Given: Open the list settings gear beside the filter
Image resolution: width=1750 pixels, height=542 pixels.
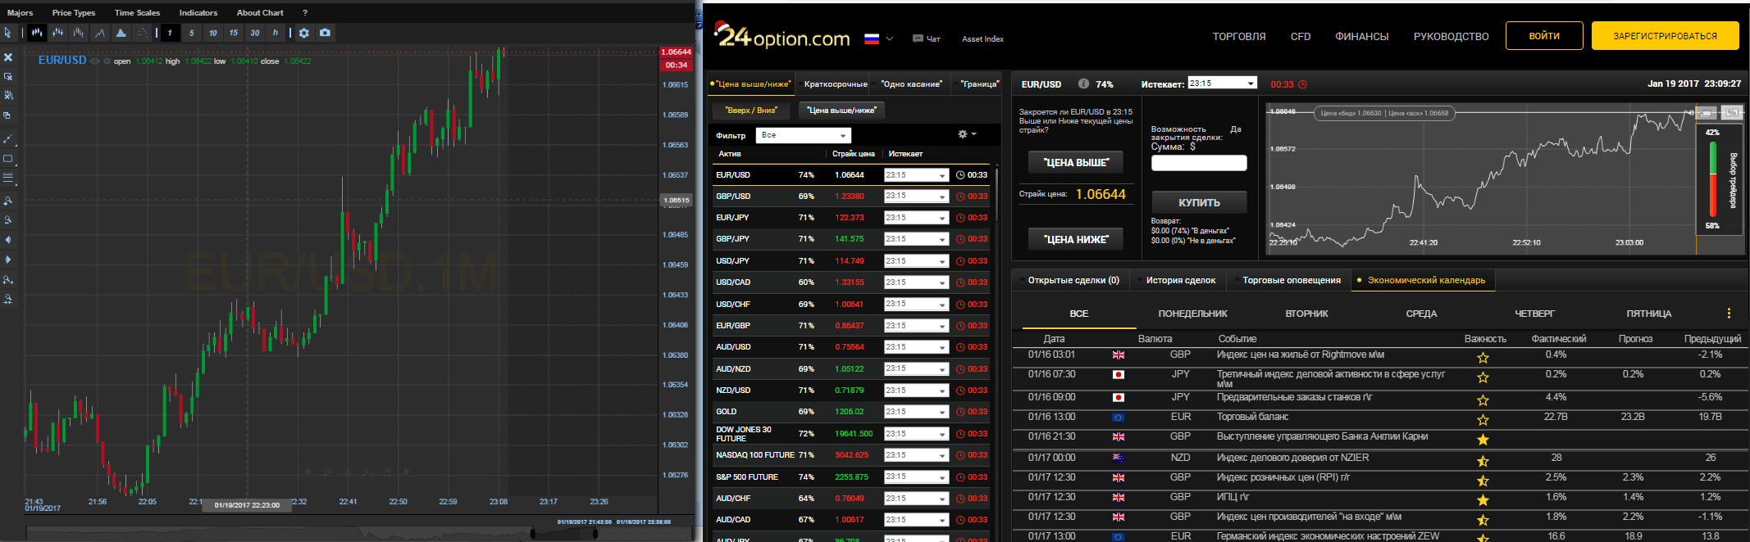Looking at the screenshot, I should (966, 134).
